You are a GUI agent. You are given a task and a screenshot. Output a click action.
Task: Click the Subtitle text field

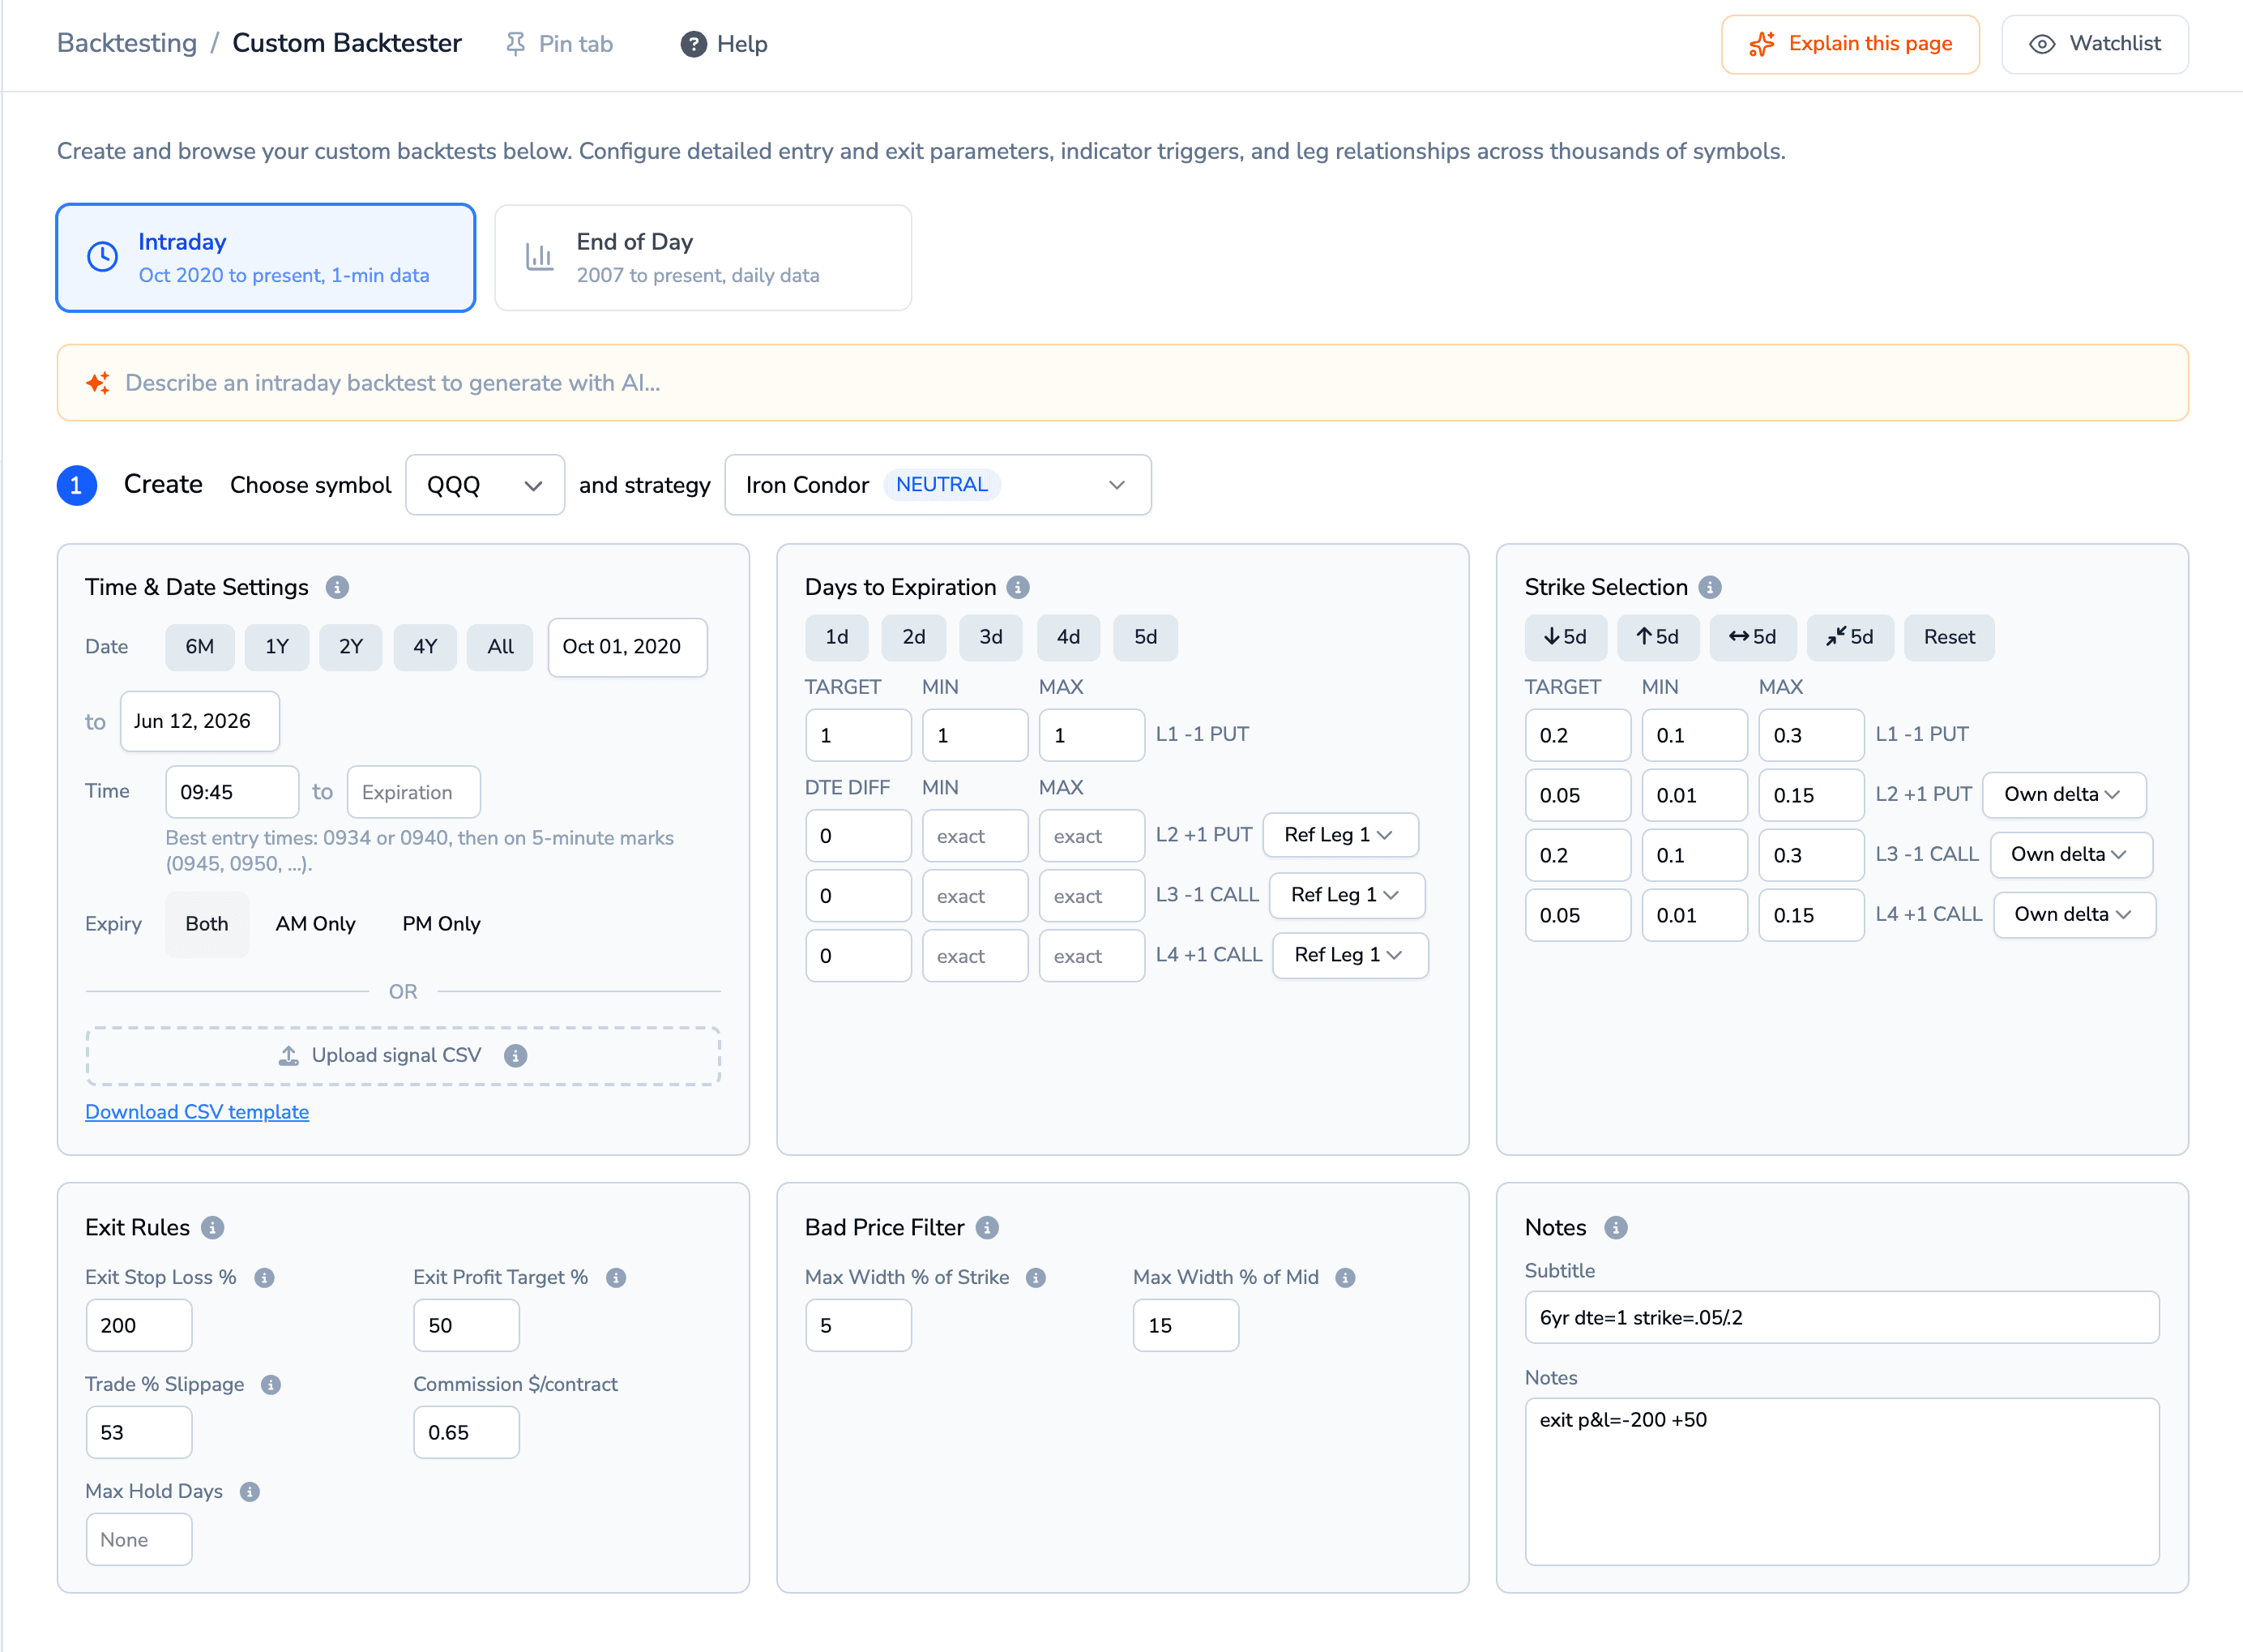coord(1842,1318)
